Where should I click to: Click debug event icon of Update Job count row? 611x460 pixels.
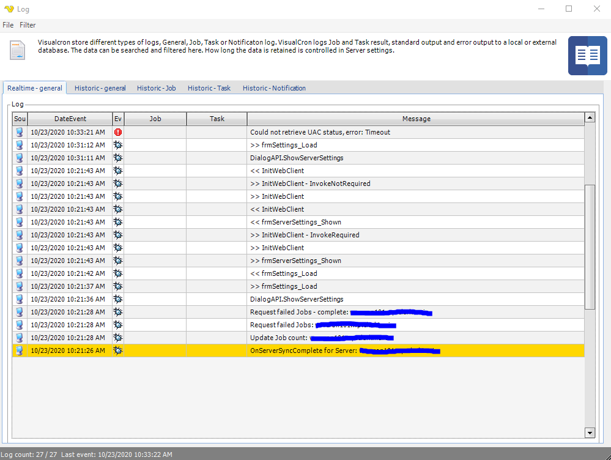118,338
